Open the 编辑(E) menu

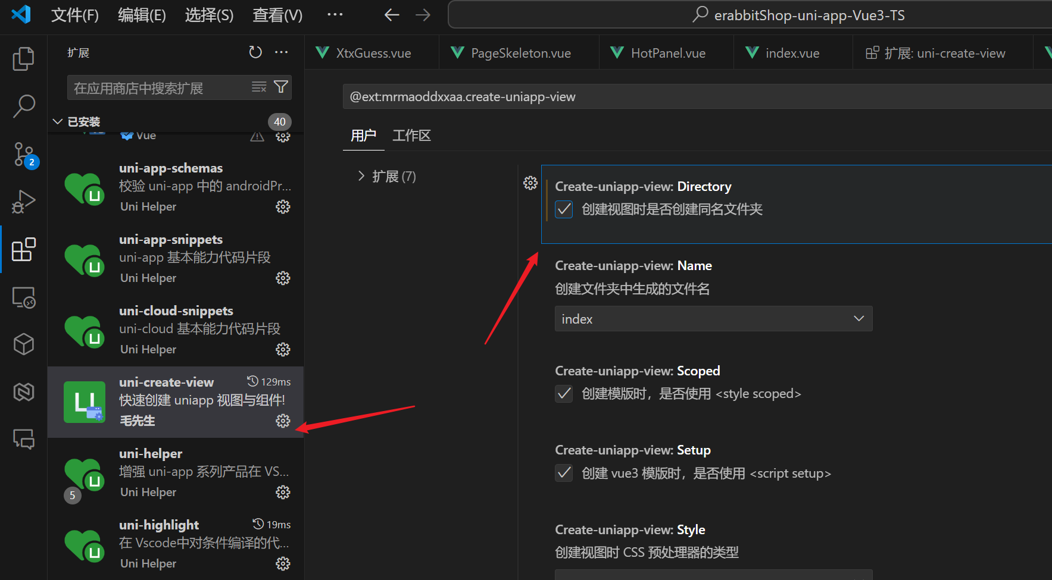coord(142,15)
